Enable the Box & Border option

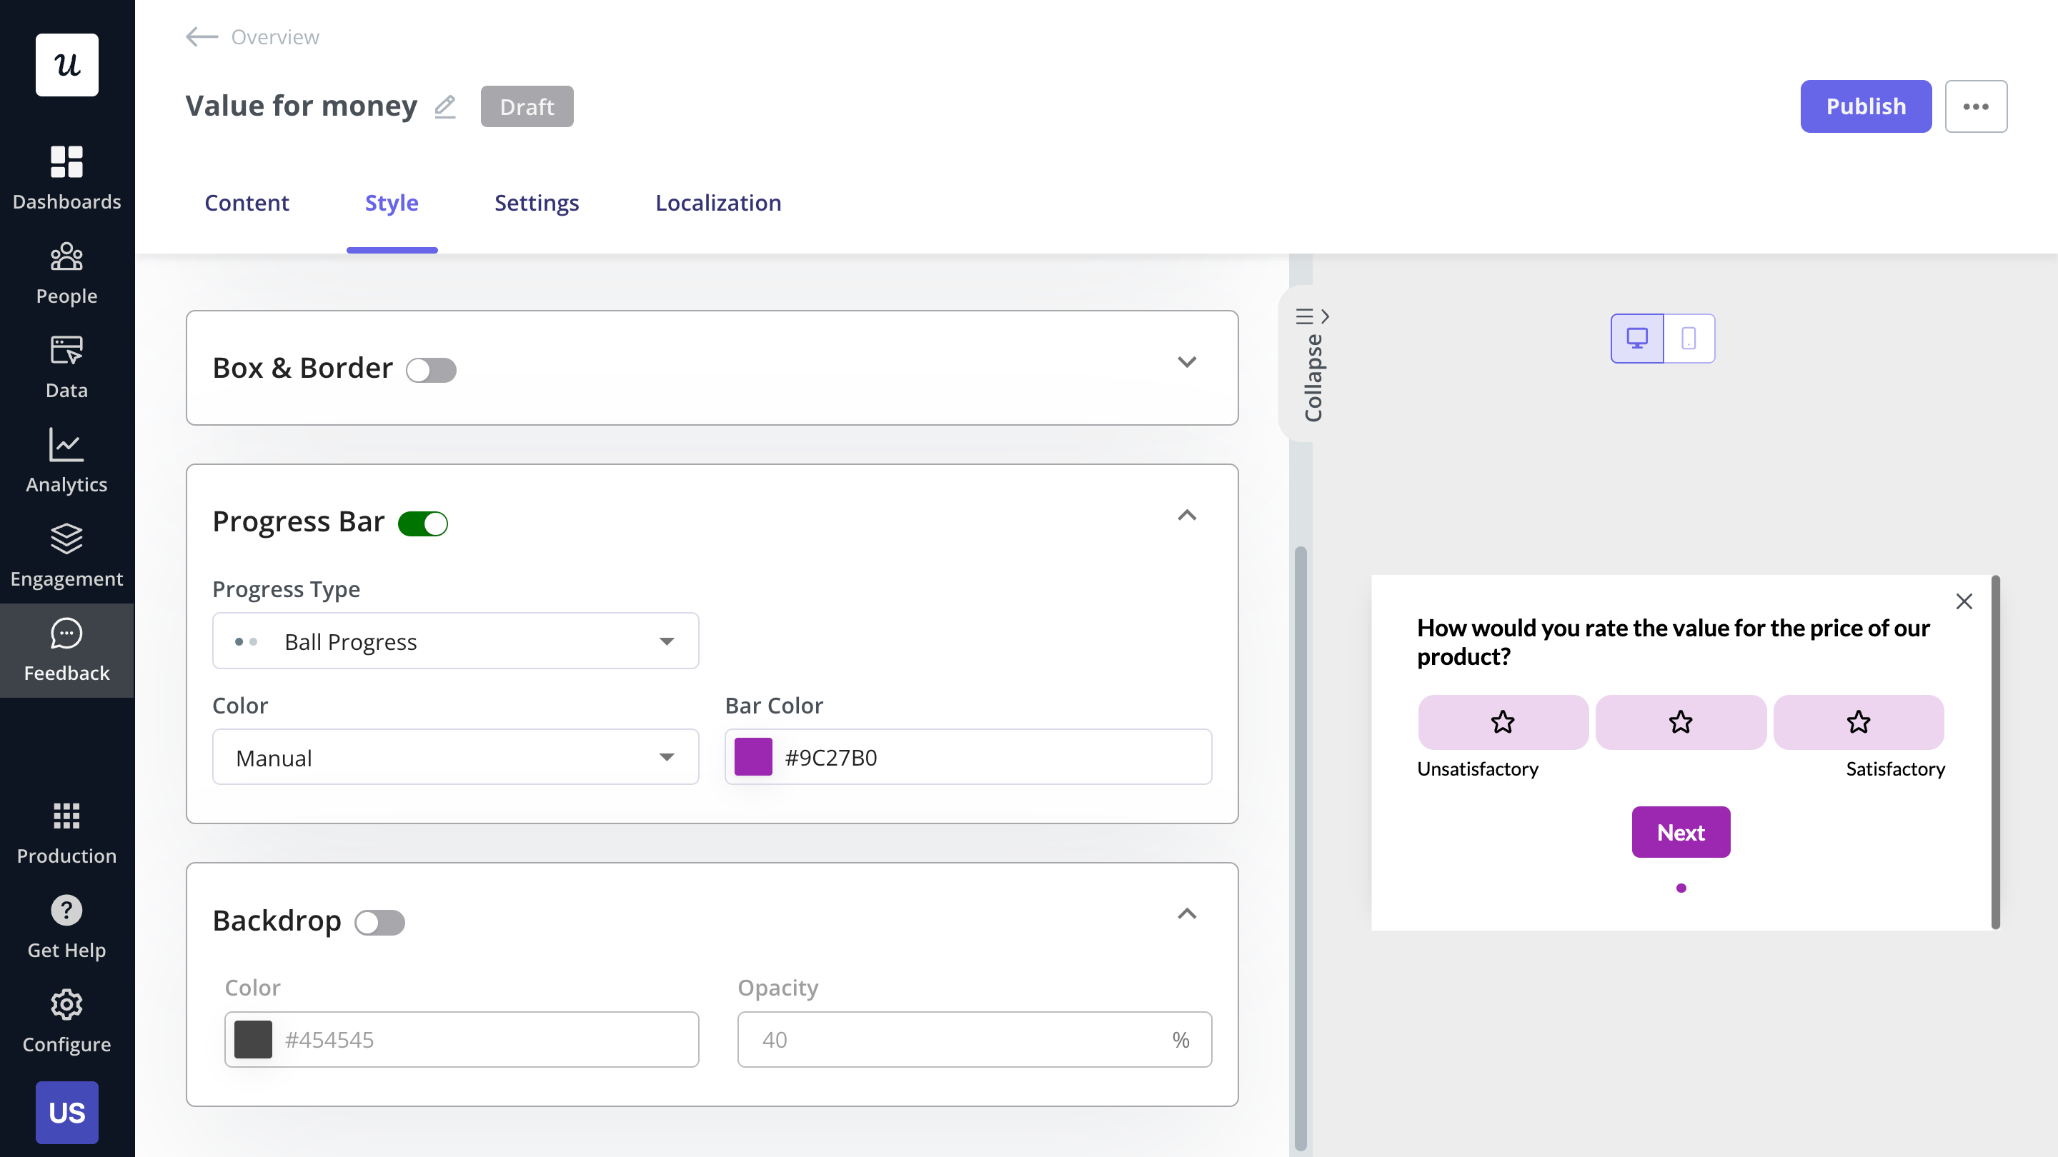pyautogui.click(x=432, y=369)
